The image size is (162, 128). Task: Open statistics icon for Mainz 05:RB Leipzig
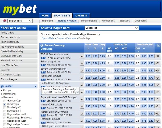82,106
